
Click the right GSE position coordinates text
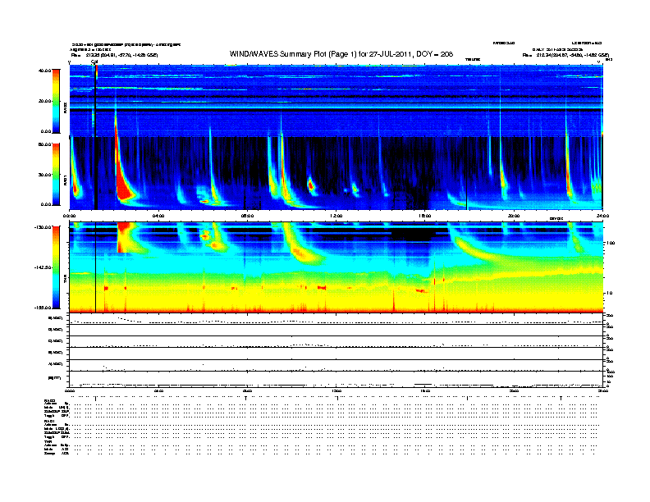tap(565, 55)
